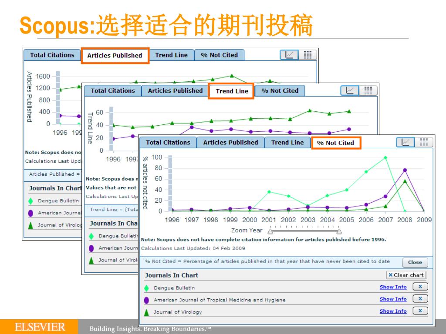Viewport: 446px width, 334px height.
Task: Click American Journal purple circle legend icon
Action: 146,300
